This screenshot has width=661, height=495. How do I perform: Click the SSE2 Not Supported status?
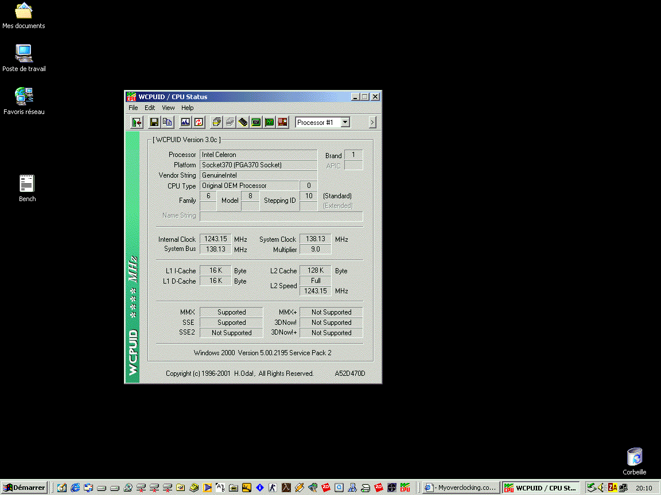point(231,332)
